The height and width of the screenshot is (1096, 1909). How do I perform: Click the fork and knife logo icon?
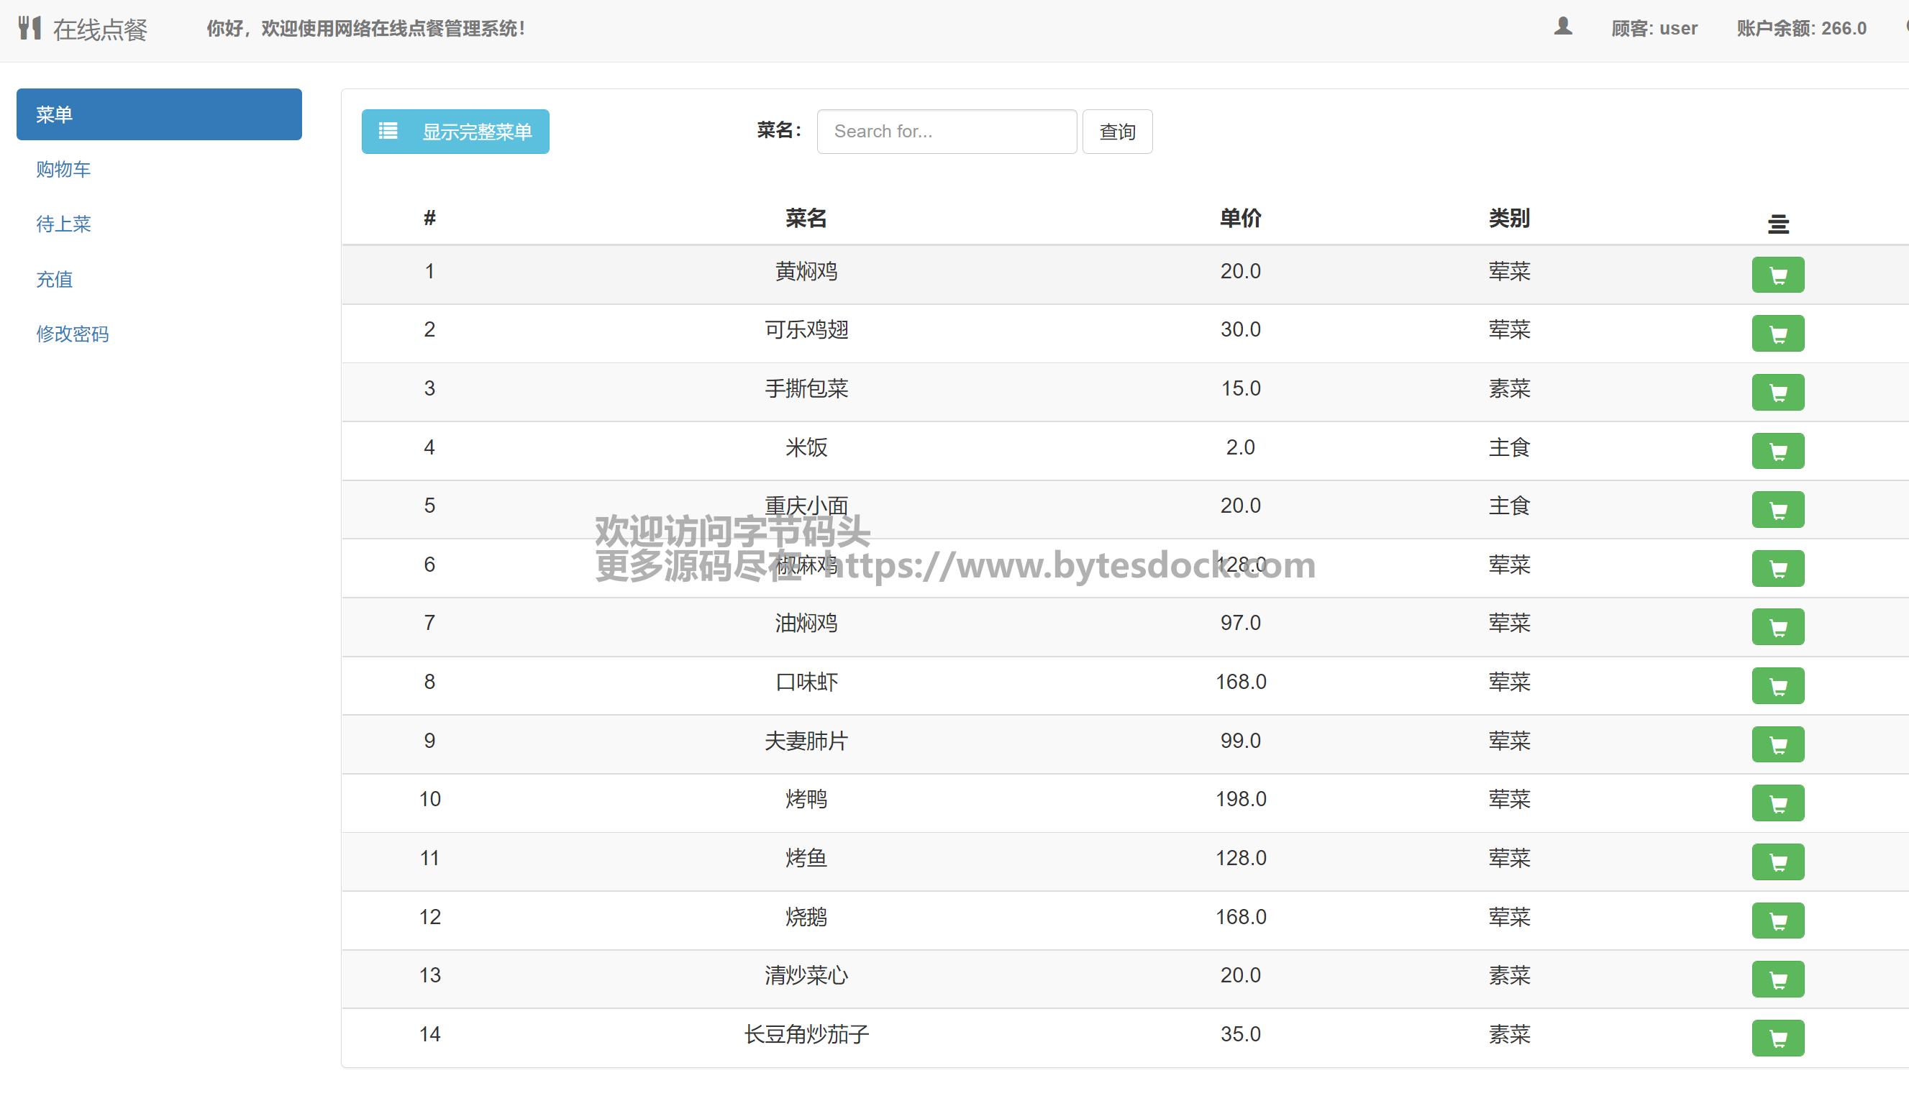[29, 28]
